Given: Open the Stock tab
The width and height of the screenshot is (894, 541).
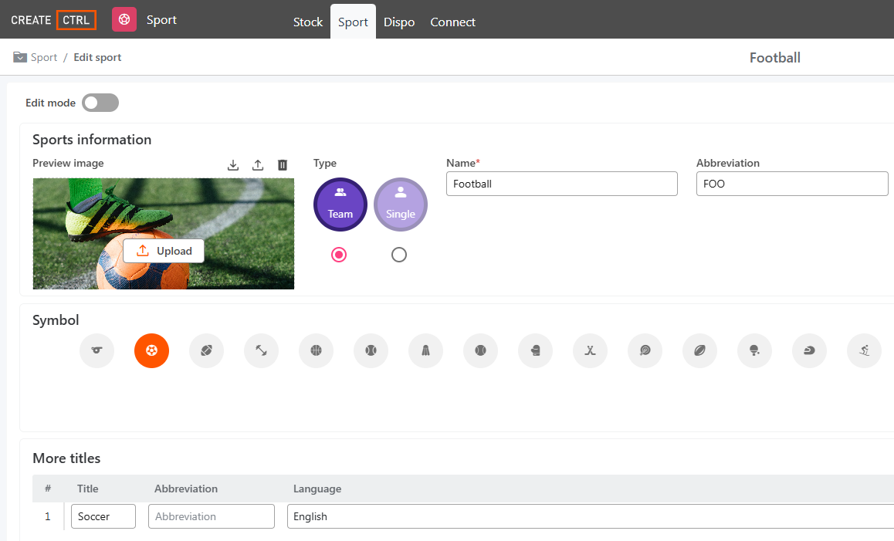Looking at the screenshot, I should point(308,22).
